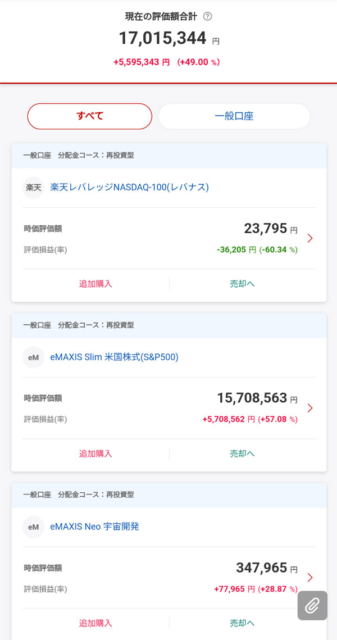Image resolution: width=337 pixels, height=640 pixels.
Task: Open eMAXIS Slim 米国株式(S&P500) link
Action: [114, 357]
